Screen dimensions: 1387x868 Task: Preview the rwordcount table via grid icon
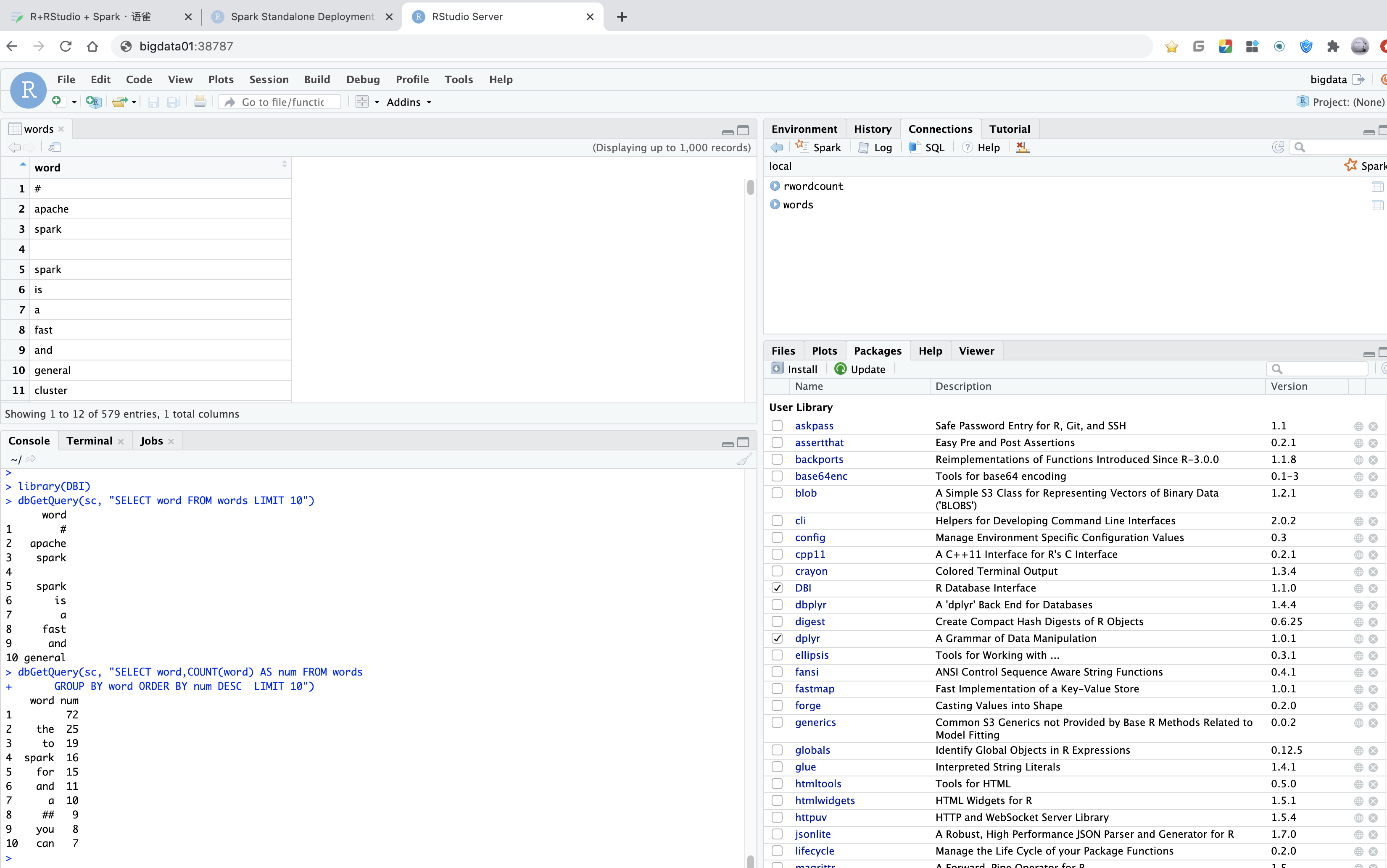(1377, 187)
